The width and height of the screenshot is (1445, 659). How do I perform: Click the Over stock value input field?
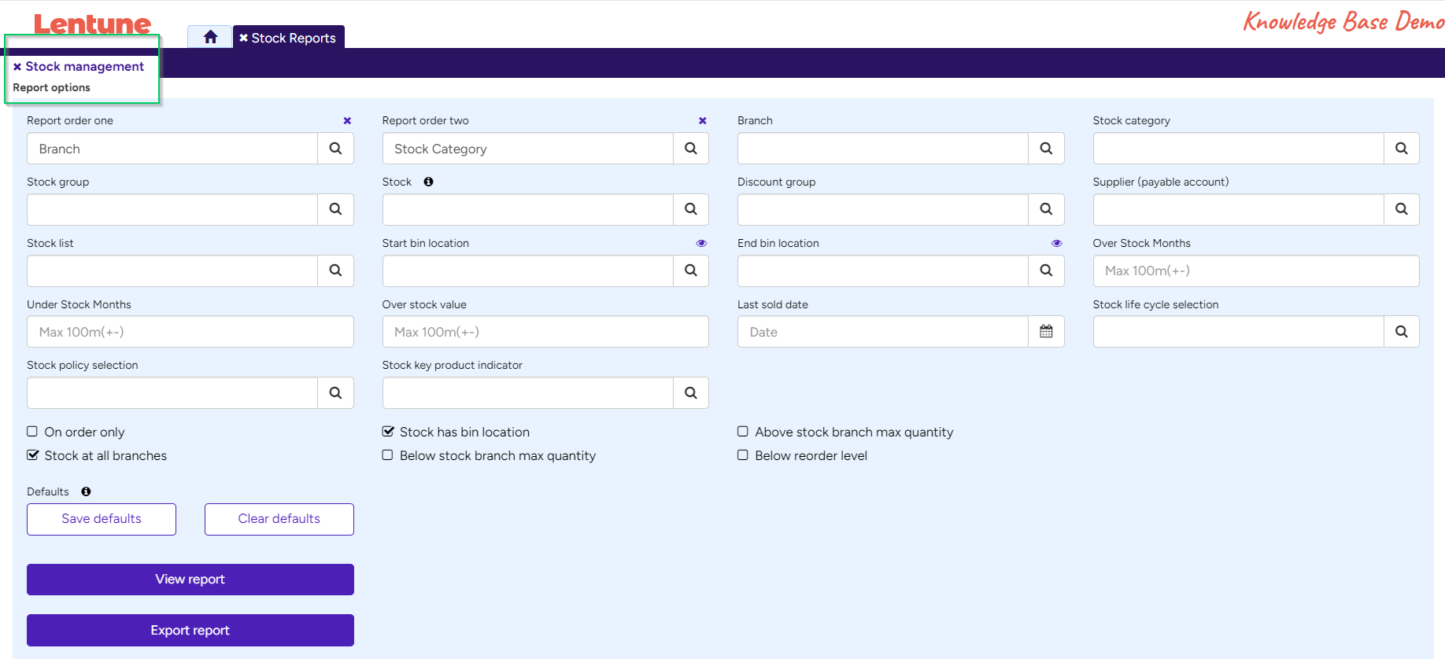click(545, 332)
